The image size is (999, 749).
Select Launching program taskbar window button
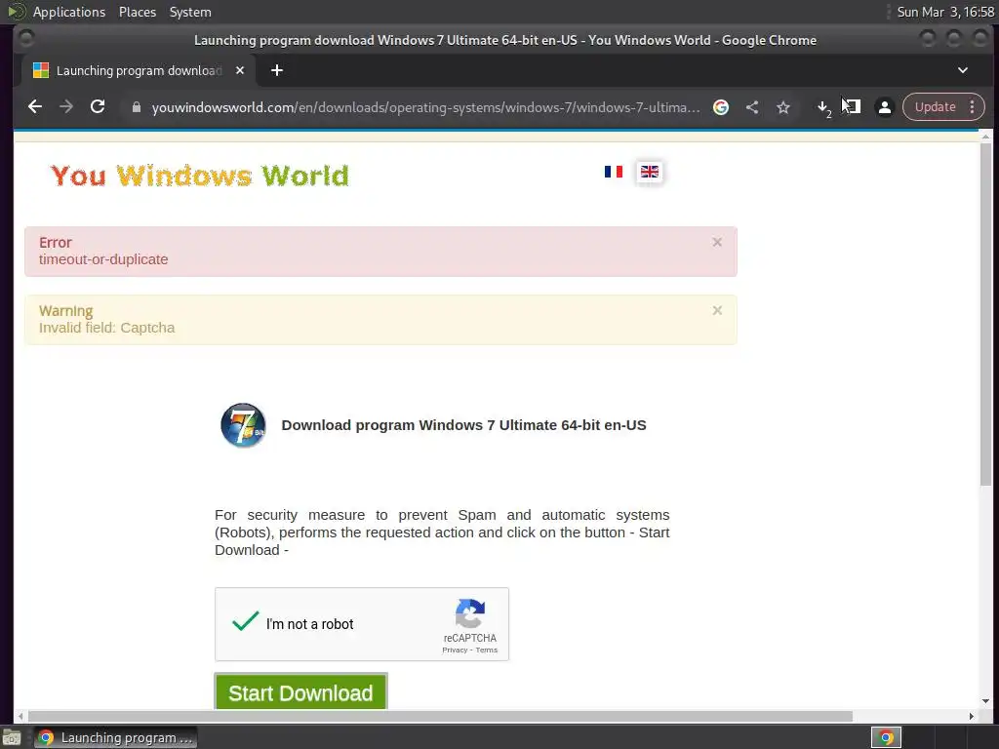tap(115, 737)
